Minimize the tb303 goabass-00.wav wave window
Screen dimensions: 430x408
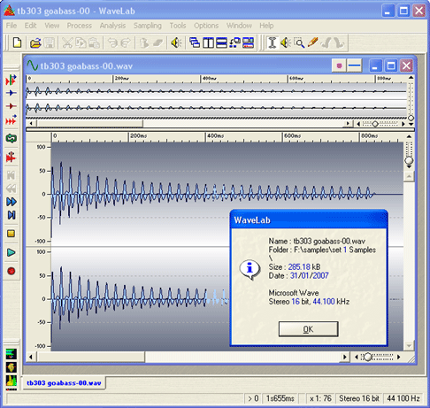(375, 65)
